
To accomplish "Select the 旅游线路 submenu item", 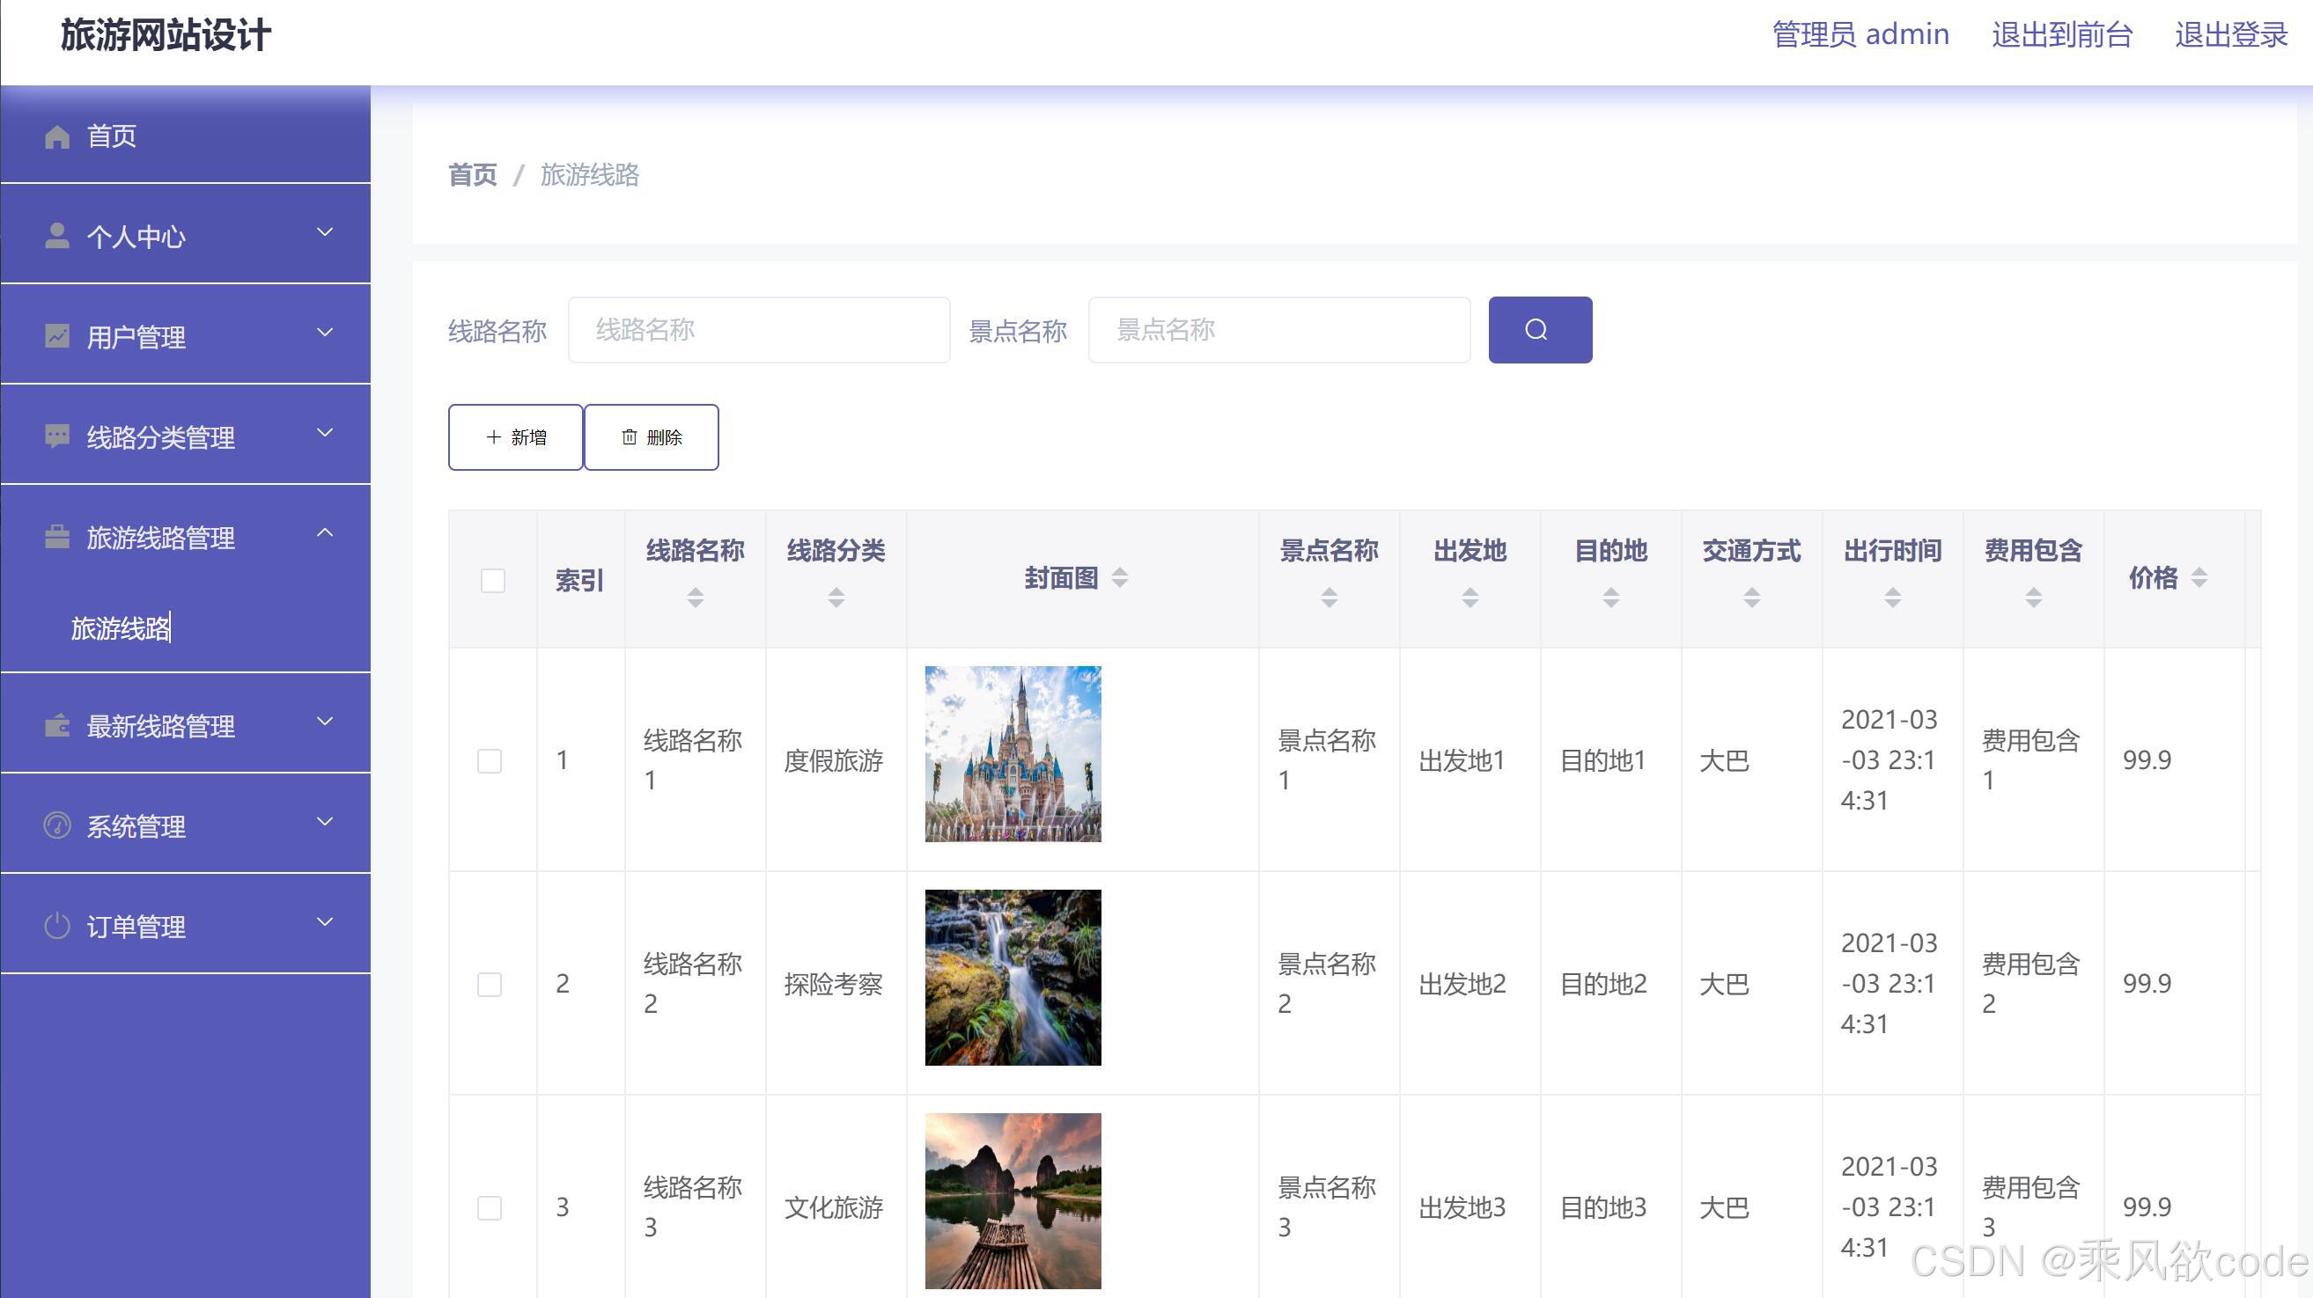I will tap(121, 628).
